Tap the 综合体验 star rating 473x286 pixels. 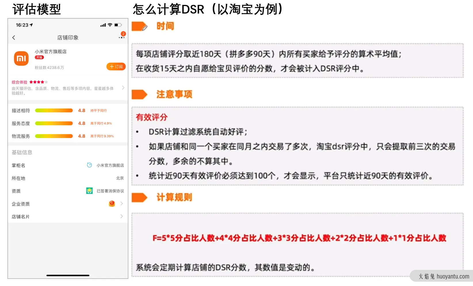tap(39, 82)
